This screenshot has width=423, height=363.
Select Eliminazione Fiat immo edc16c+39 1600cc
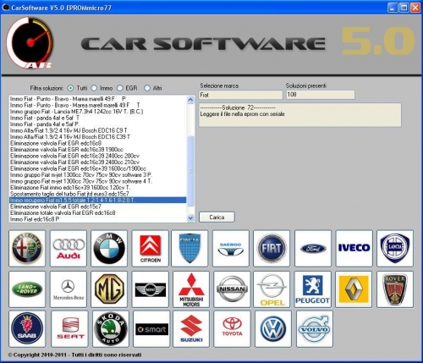coord(97,188)
